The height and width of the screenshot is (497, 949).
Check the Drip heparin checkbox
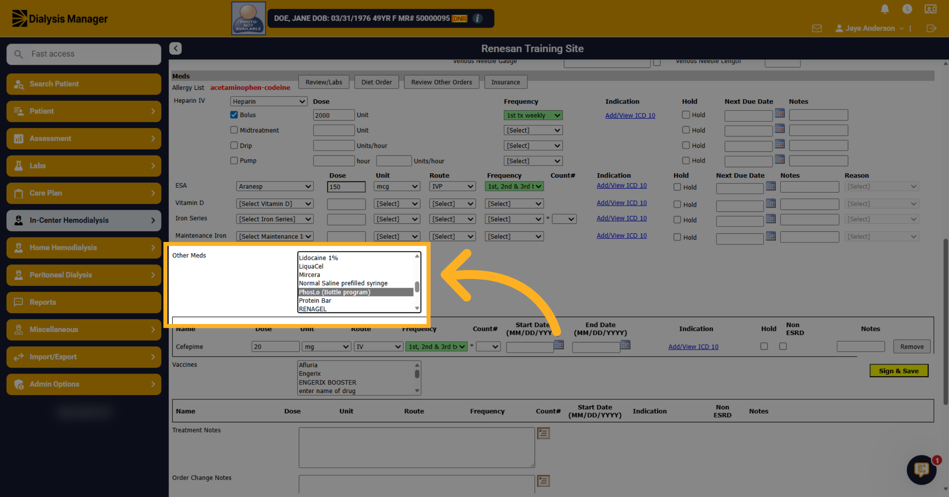(x=234, y=145)
